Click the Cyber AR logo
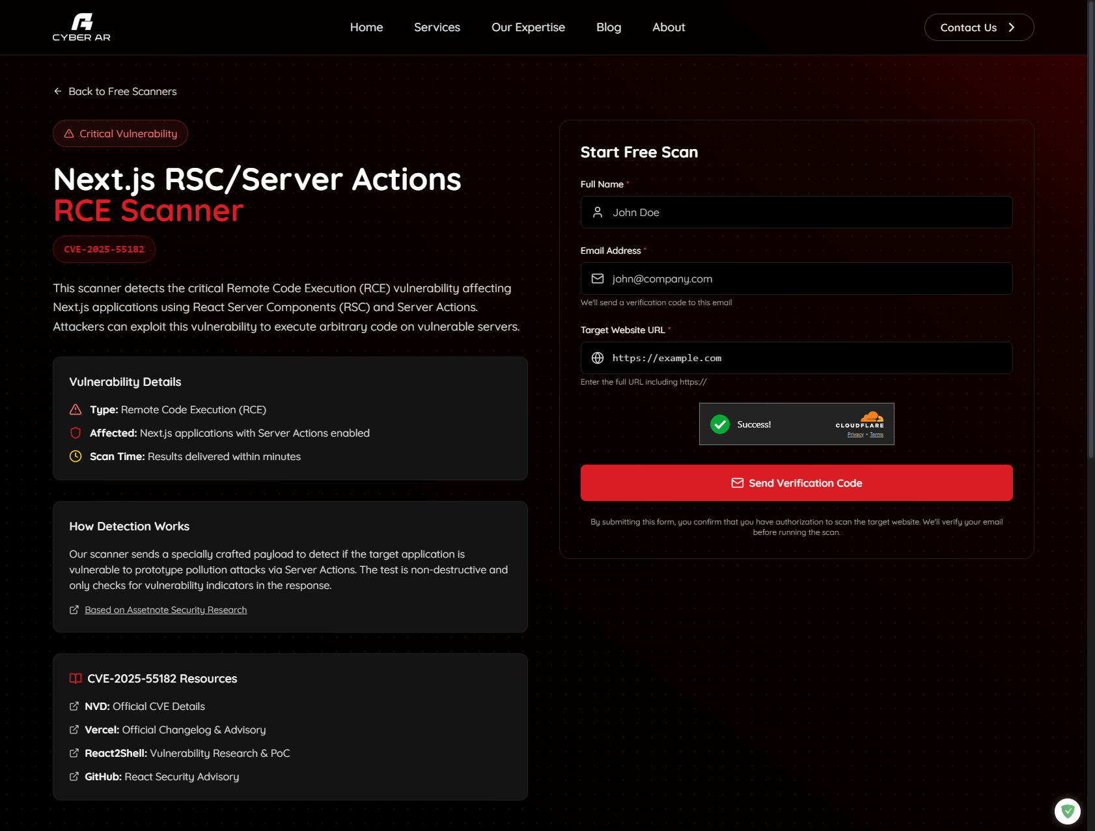 81,27
